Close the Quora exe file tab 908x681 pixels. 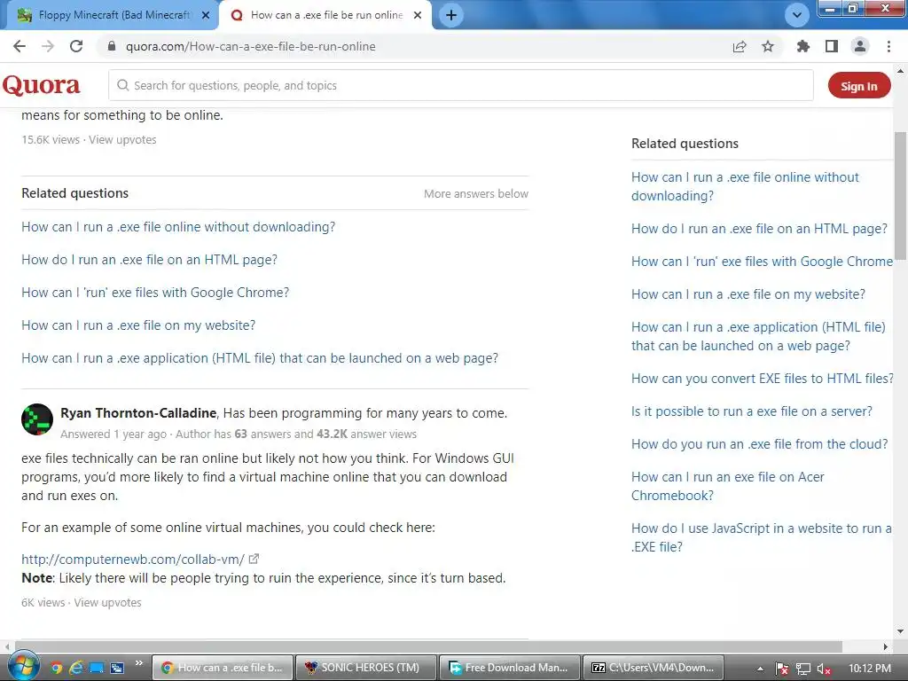click(x=418, y=15)
